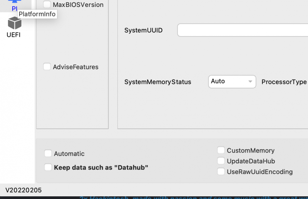Tick the CustomMemory checkbox
Viewport: 308px width, 199px height.
tap(221, 150)
